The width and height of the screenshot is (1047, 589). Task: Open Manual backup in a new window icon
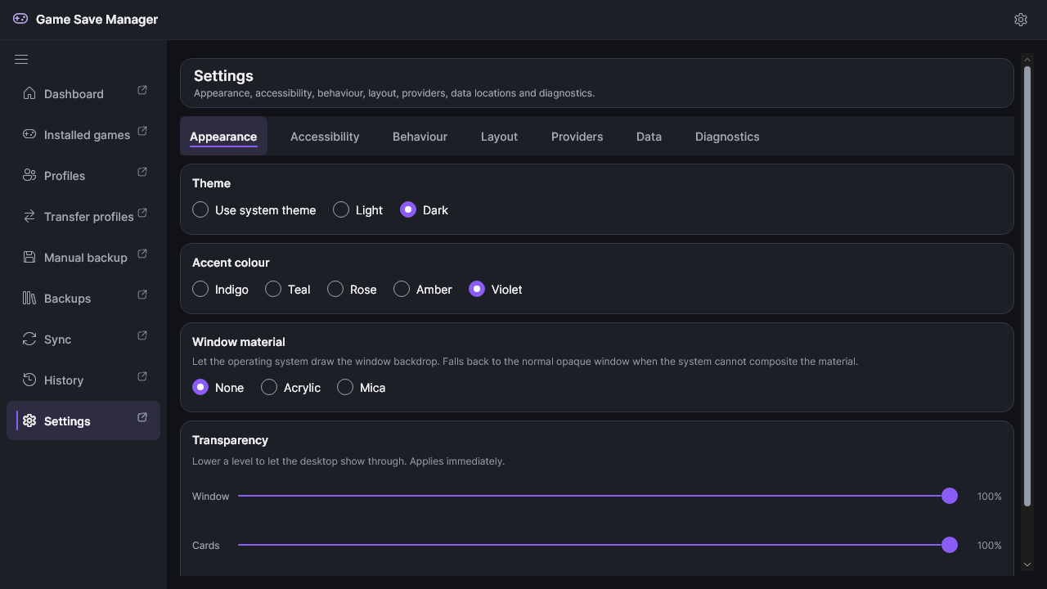142,254
